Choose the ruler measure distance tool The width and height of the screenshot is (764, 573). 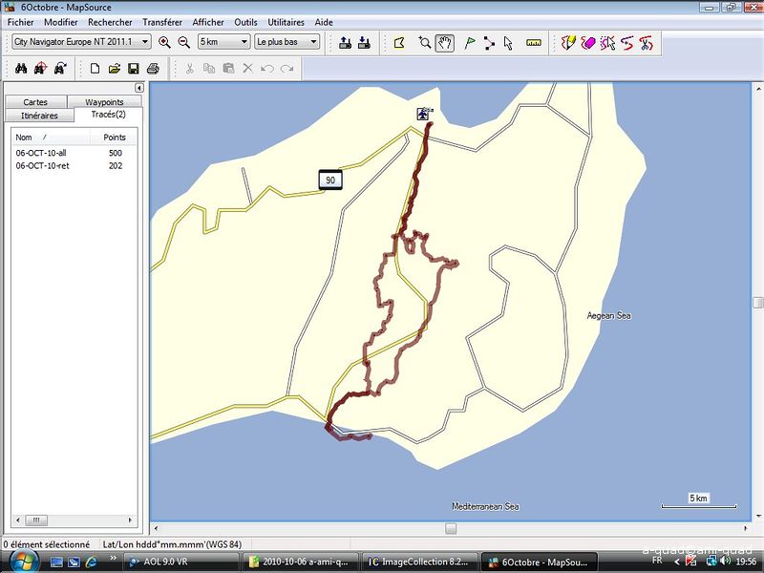pos(533,42)
